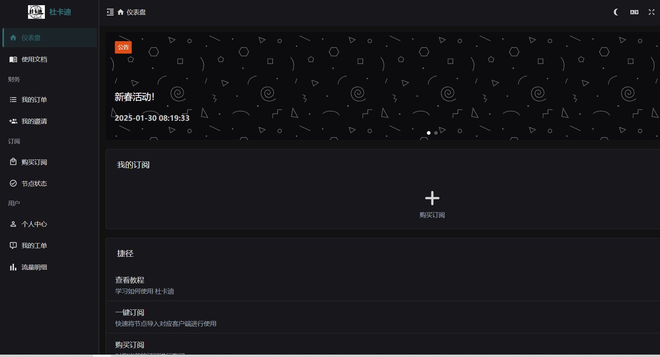The height and width of the screenshot is (357, 660).
Task: Open language switcher icon
Action: pyautogui.click(x=634, y=12)
